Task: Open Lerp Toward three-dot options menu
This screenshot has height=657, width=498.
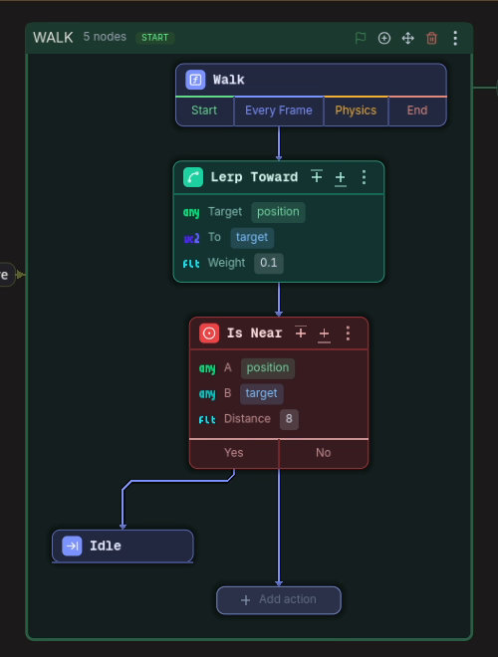Action: [364, 177]
